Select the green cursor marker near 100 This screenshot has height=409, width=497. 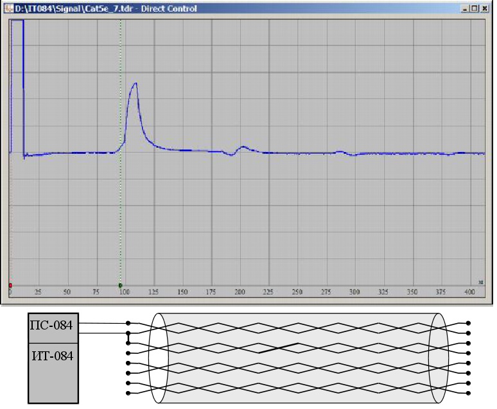pyautogui.click(x=121, y=285)
